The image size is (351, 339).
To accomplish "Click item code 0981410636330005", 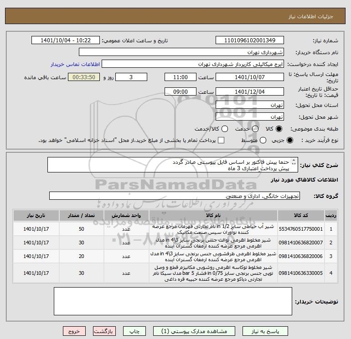I will (301, 273).
